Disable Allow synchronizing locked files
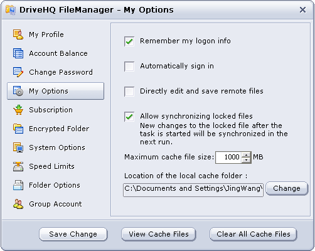The height and width of the screenshot is (251, 315). point(129,117)
